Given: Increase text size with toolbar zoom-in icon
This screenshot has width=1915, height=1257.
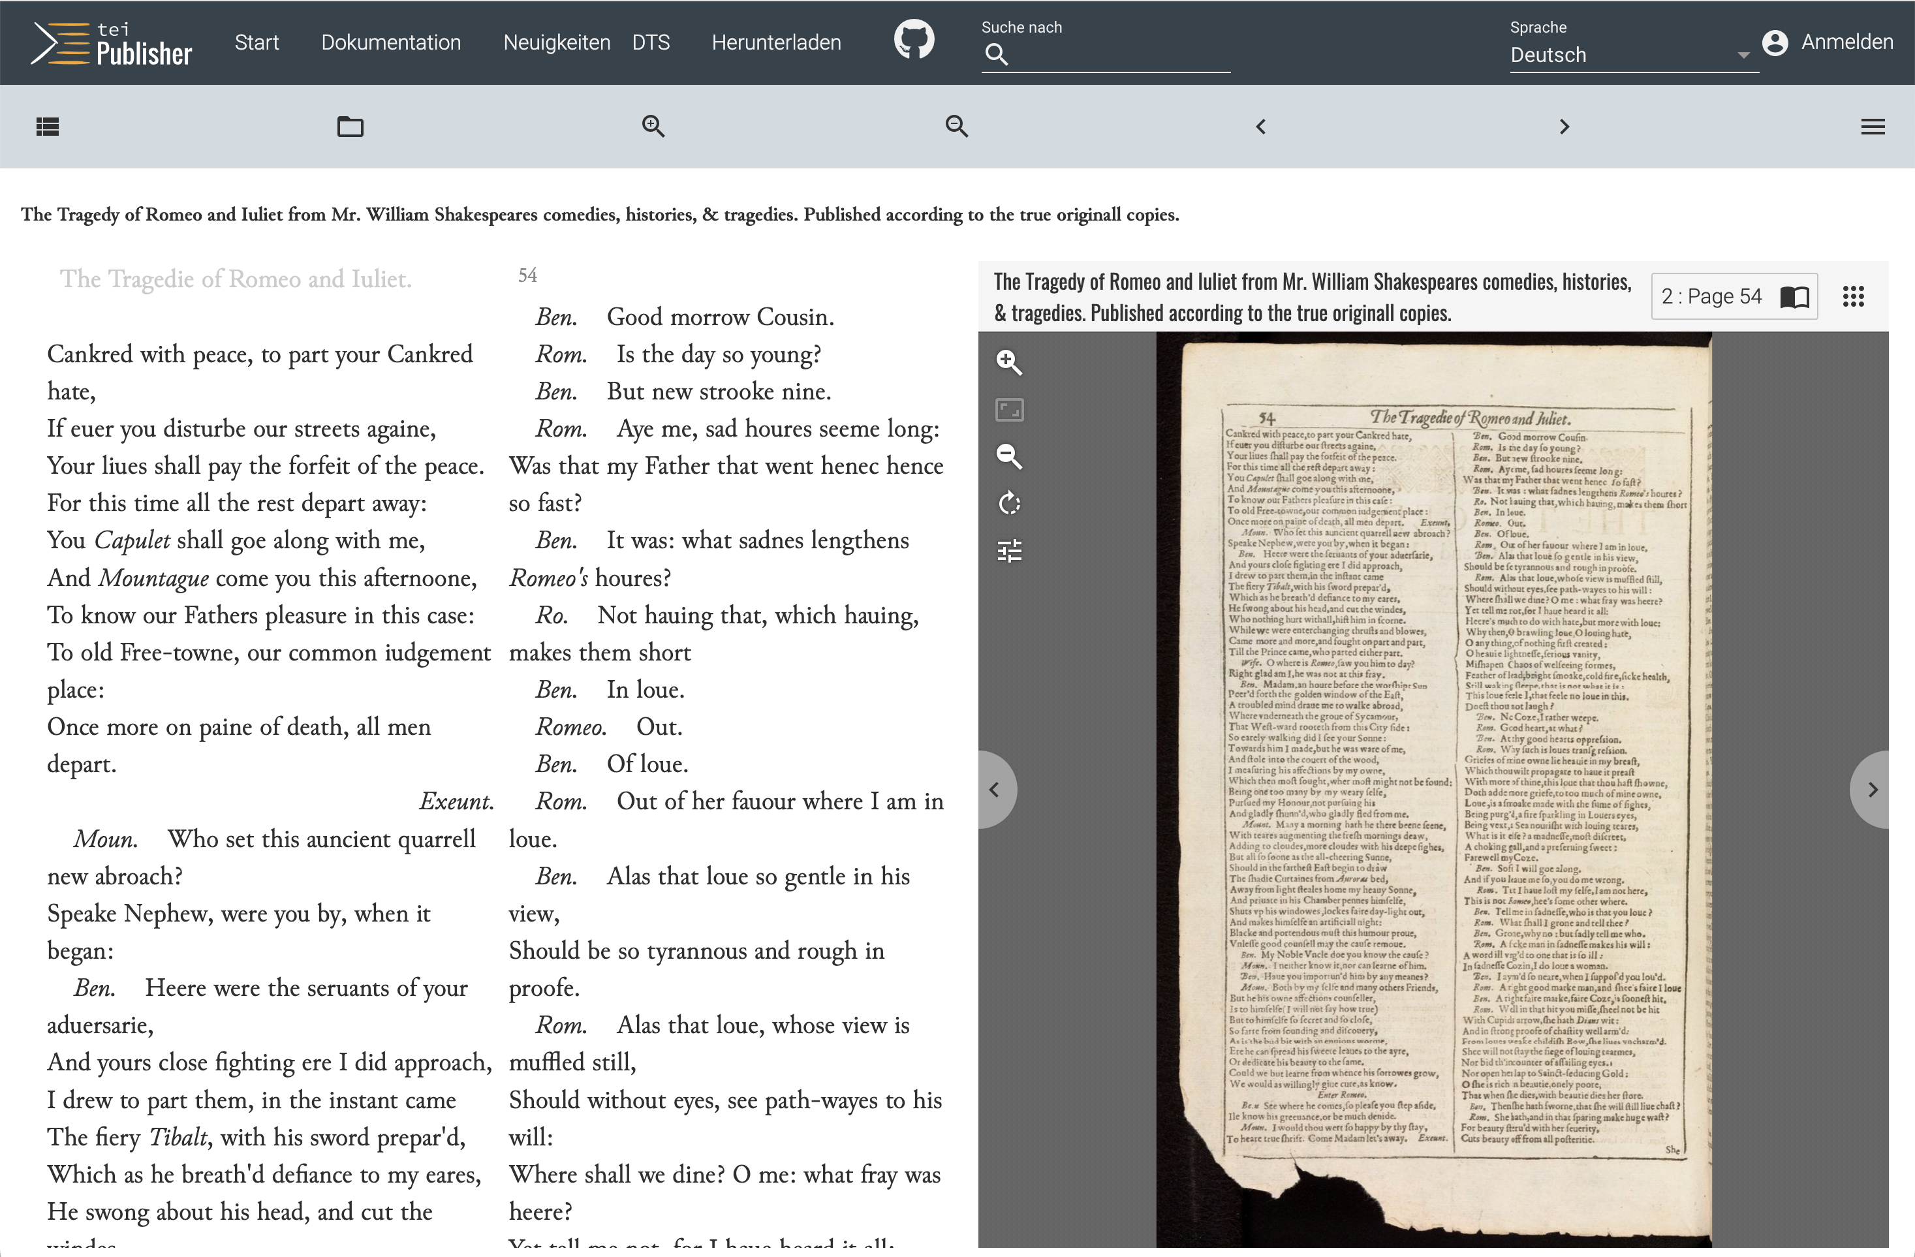Looking at the screenshot, I should pyautogui.click(x=653, y=127).
